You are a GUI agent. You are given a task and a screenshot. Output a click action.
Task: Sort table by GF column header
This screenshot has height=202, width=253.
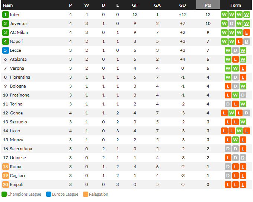point(135,5)
